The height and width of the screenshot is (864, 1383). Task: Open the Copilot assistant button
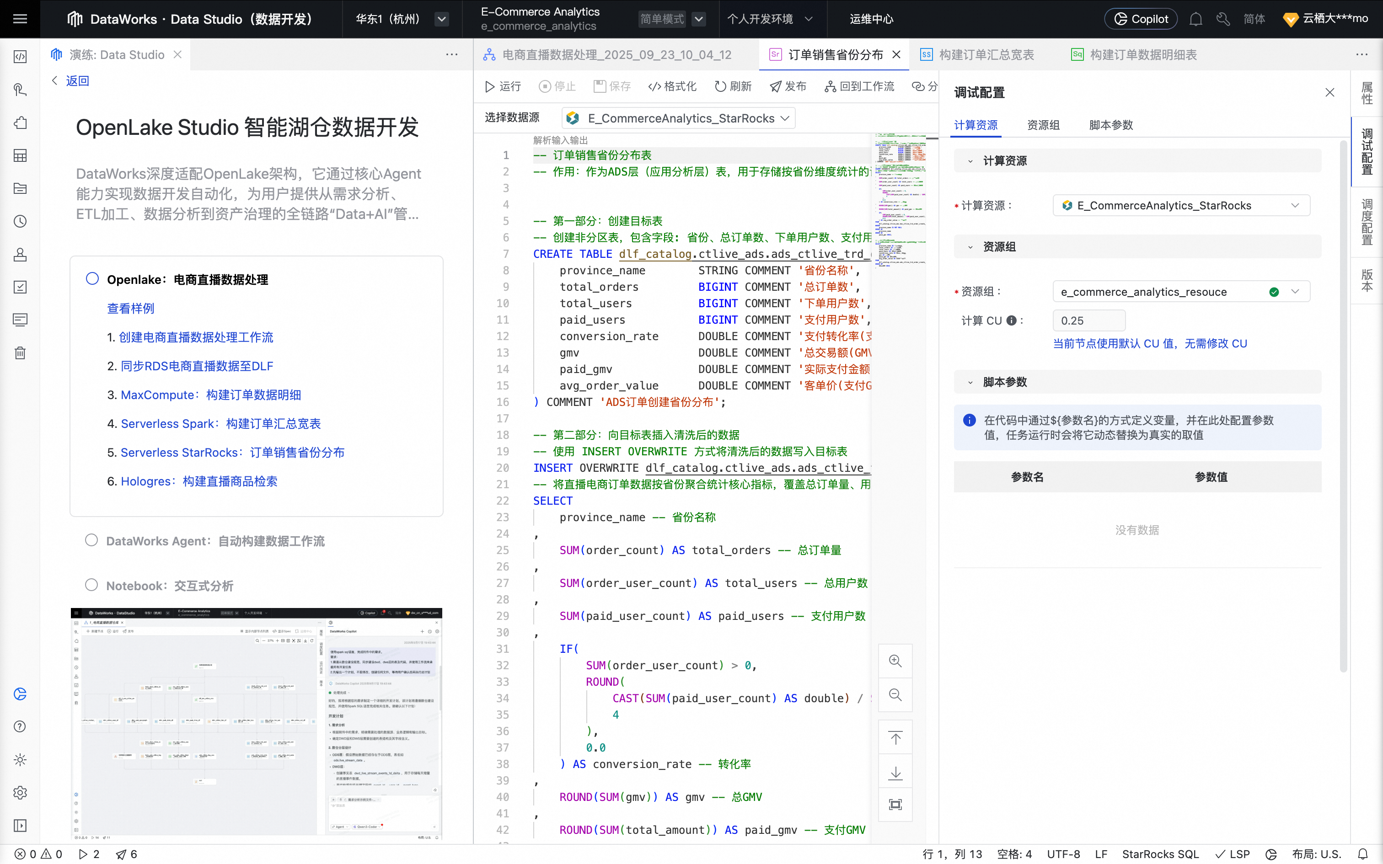click(x=1141, y=19)
